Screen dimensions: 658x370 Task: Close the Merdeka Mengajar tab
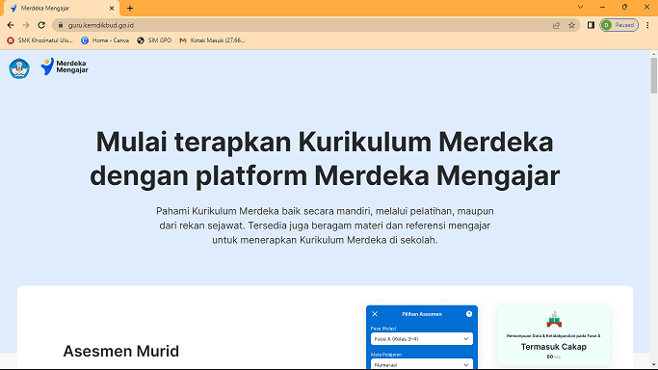[112, 8]
